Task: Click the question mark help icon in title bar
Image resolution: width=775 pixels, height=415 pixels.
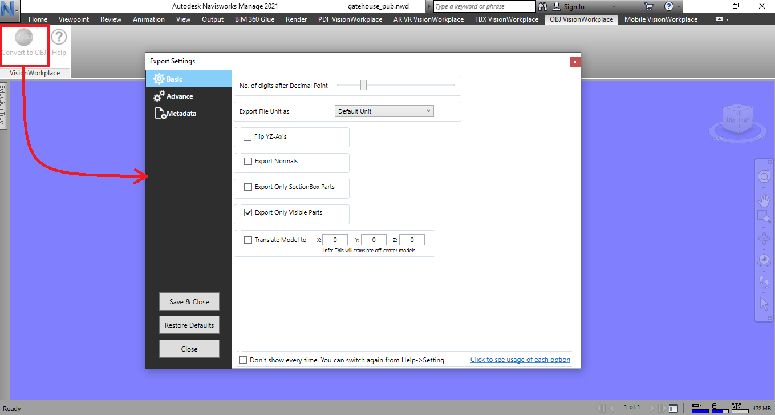Action: 669,6
